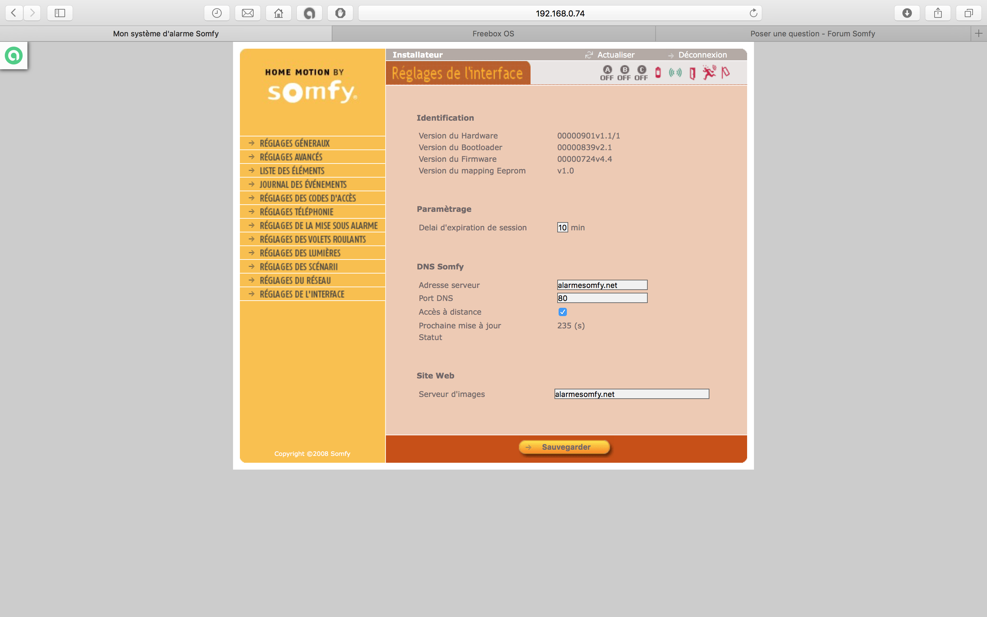Click the zone C OFF indicator

pos(641,73)
